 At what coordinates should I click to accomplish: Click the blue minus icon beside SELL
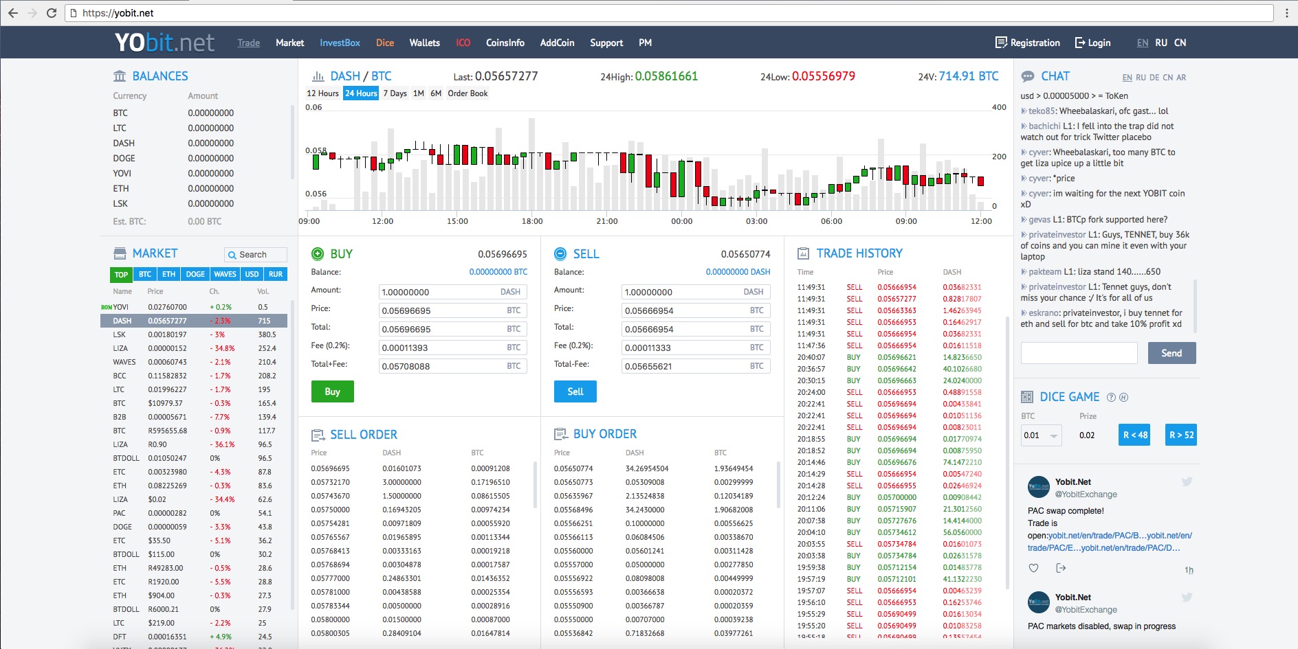[x=560, y=253]
